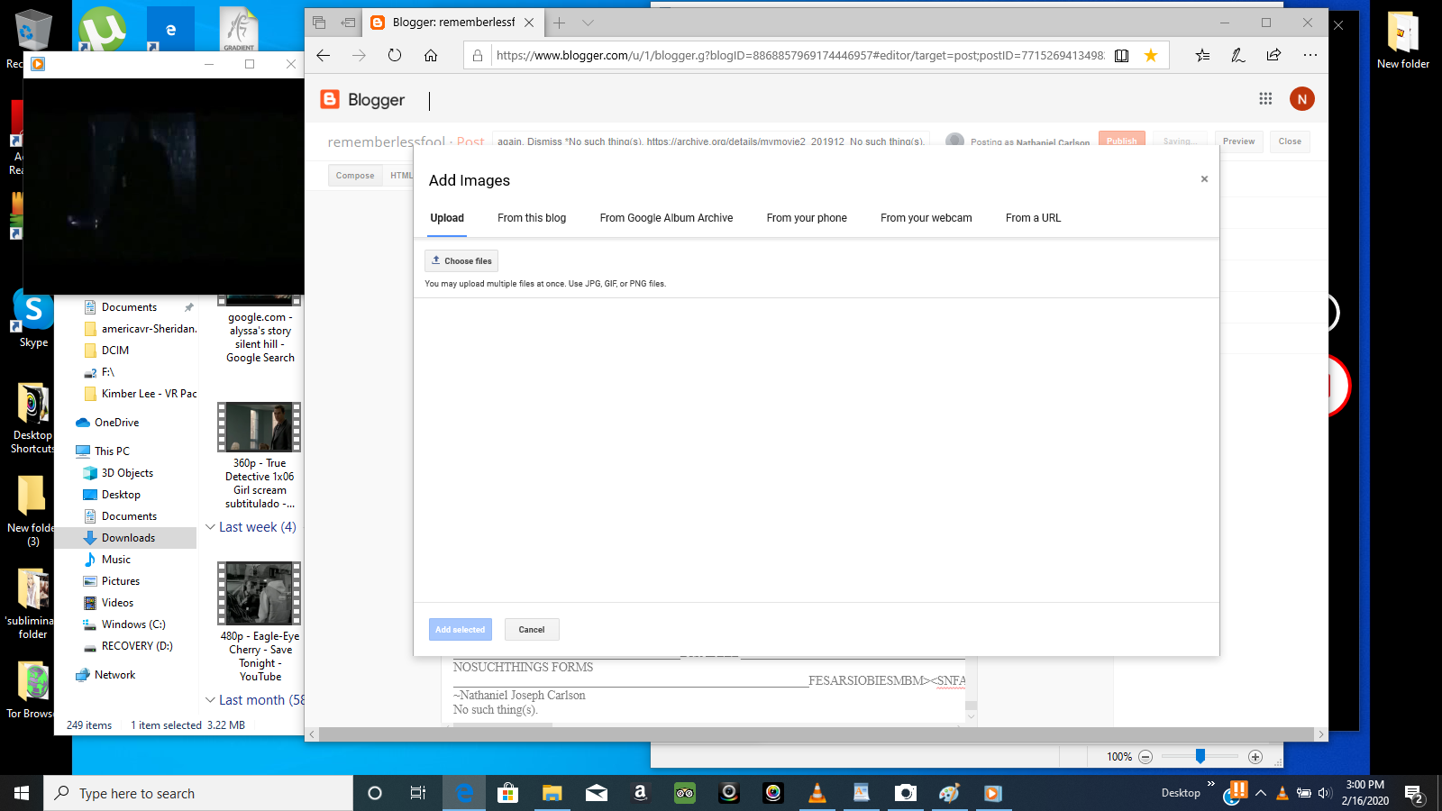Select Music folder in Explorer tree
This screenshot has width=1442, height=811.
pyautogui.click(x=115, y=560)
